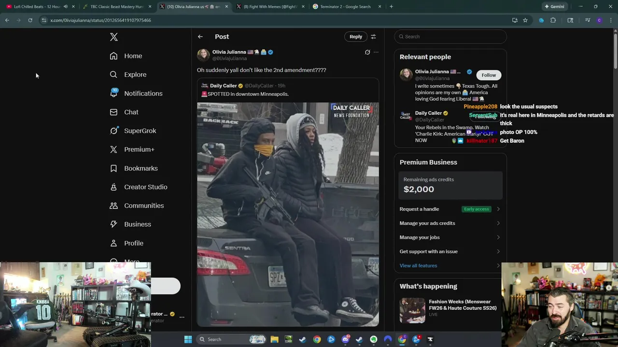View site information in address bar

coord(44,20)
